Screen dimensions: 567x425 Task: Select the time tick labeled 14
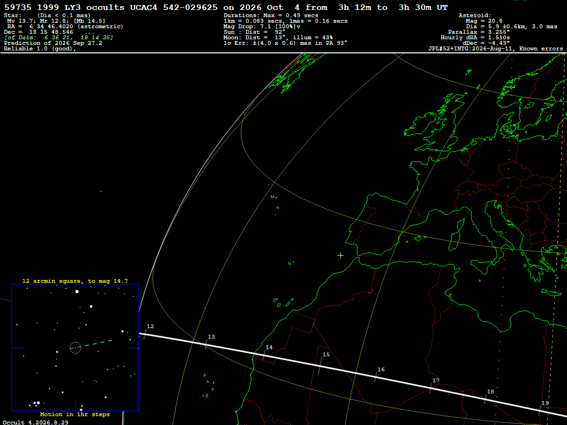(x=264, y=355)
